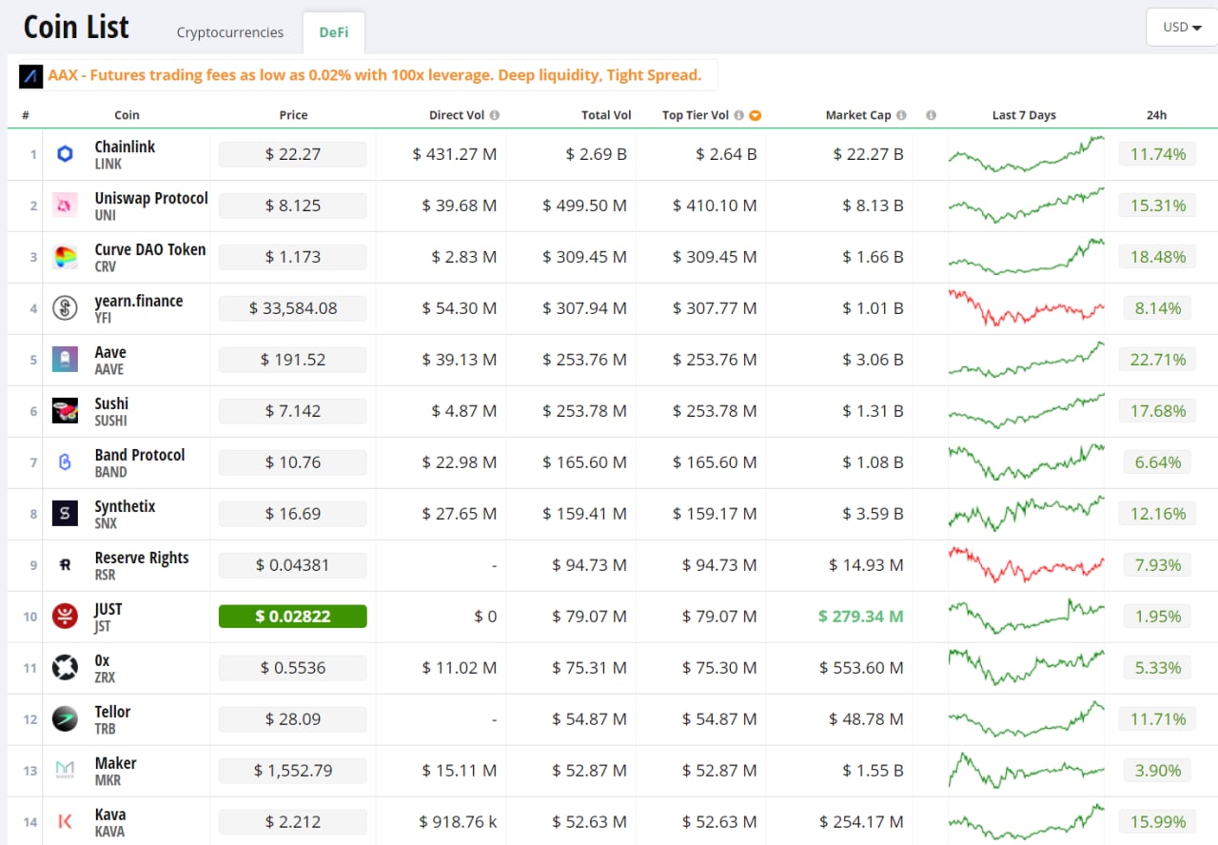Click Sushi top tier volume $ 253.78 M
This screenshot has width=1218, height=845.
[715, 411]
